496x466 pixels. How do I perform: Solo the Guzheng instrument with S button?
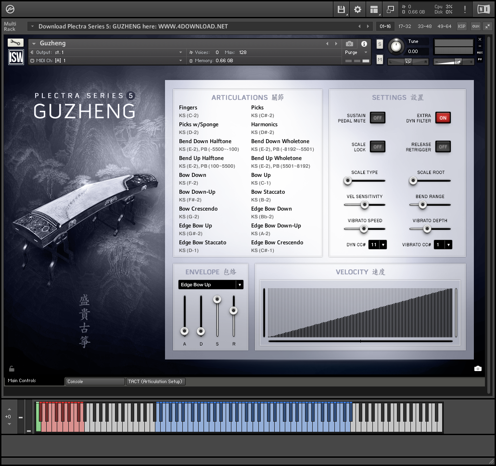click(x=380, y=44)
